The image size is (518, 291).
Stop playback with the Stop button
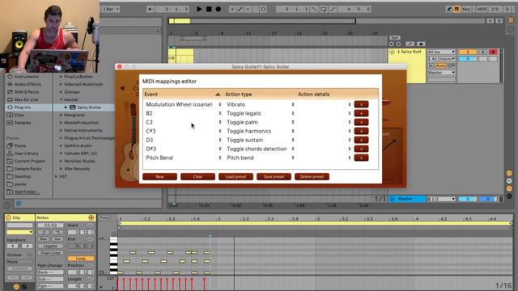coord(209,9)
